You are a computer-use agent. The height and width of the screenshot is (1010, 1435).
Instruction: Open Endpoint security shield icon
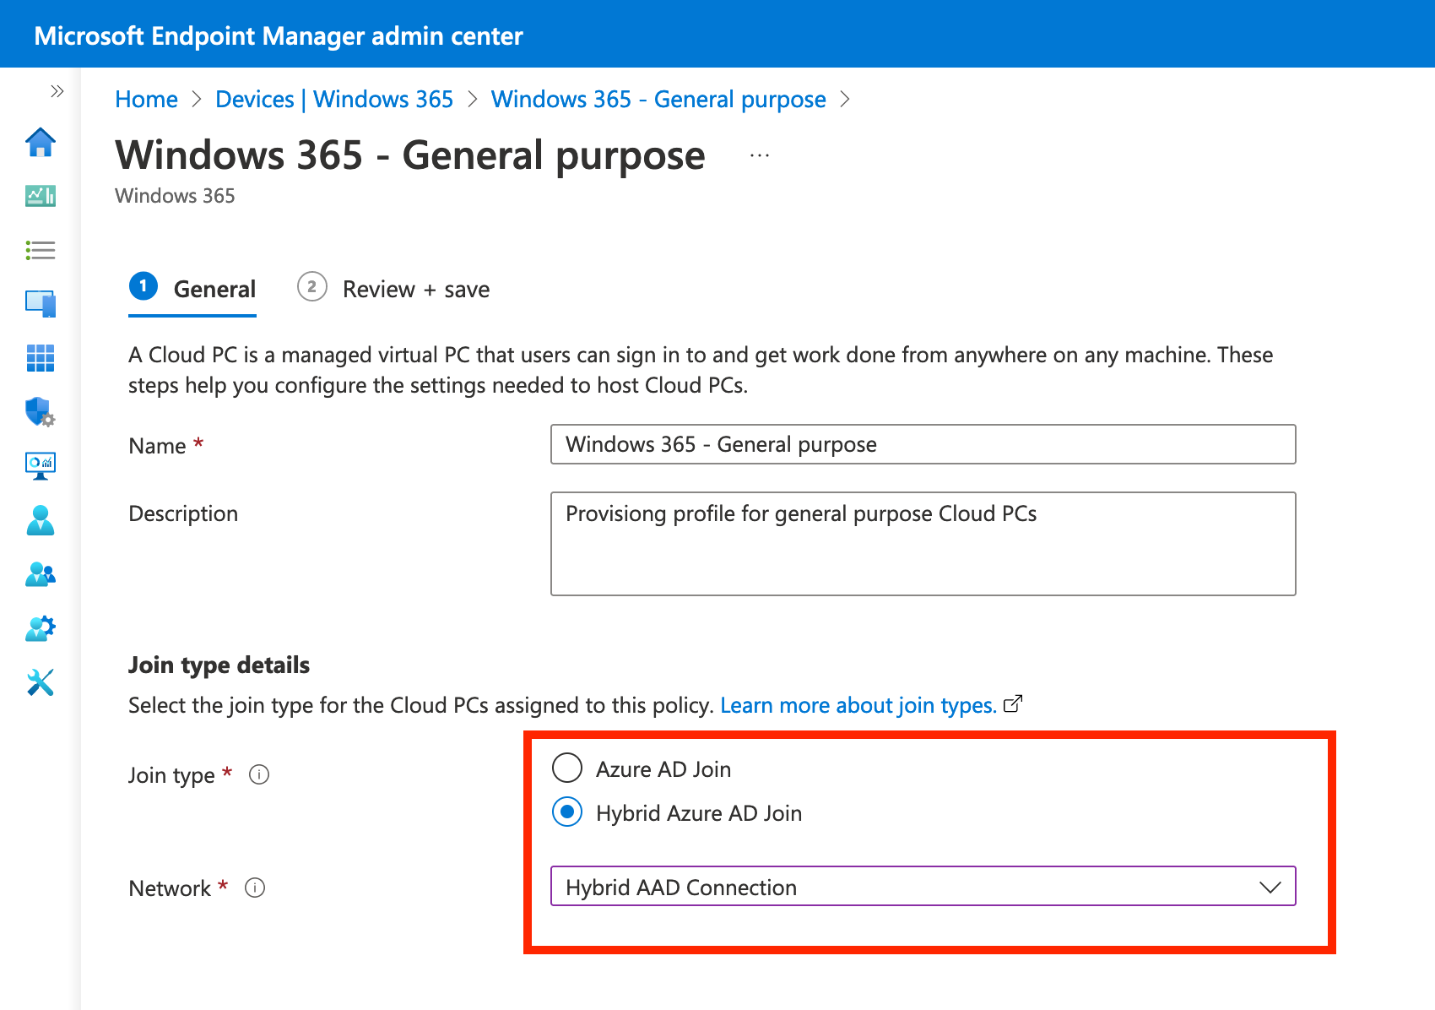[41, 412]
